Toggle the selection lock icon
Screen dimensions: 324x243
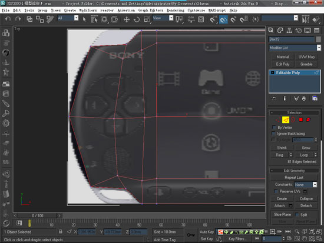(60, 231)
